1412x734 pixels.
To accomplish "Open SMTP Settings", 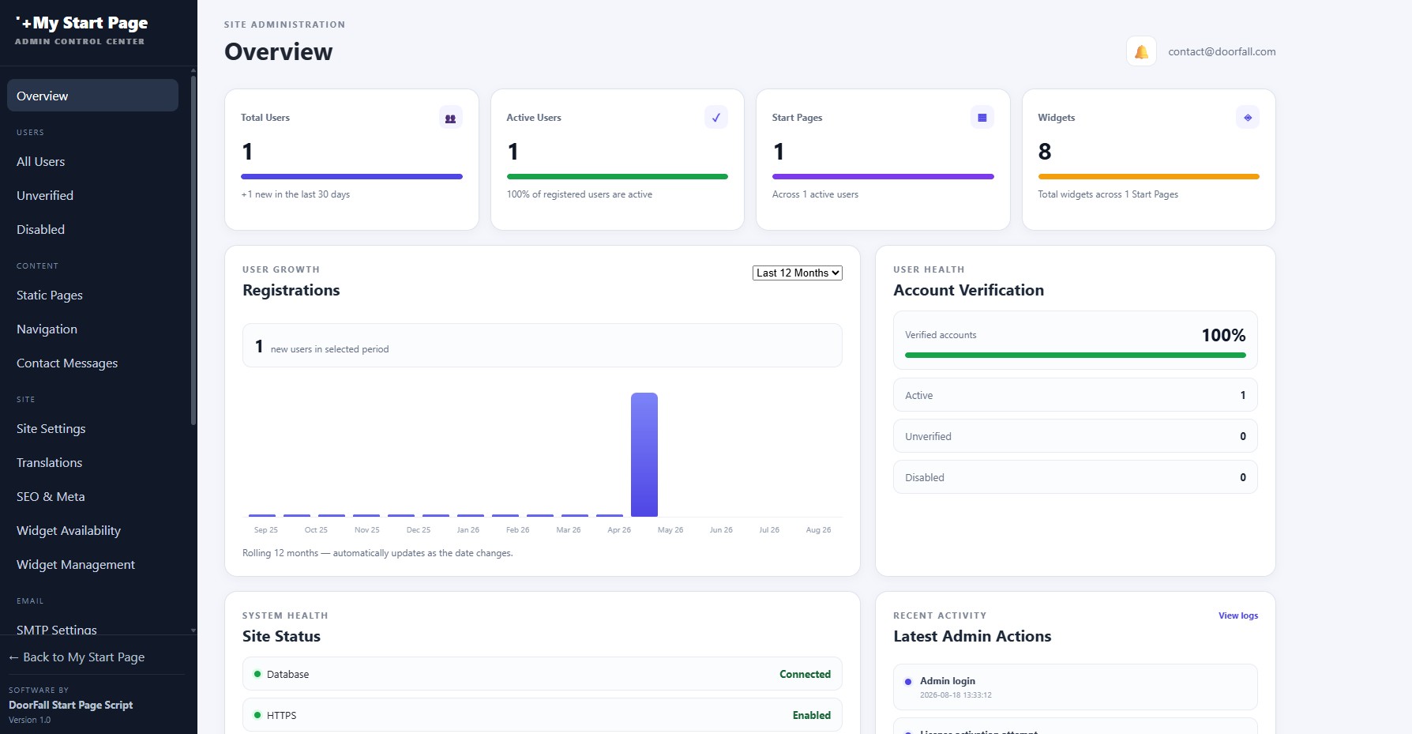I will tap(92, 628).
